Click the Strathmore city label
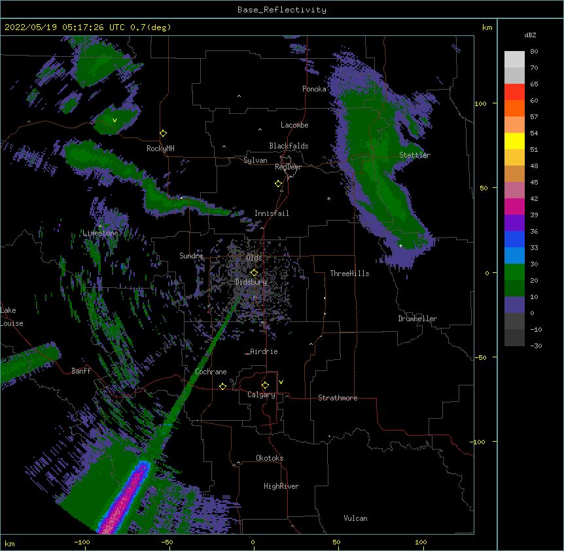Viewport: 564px width, 551px height. (338, 398)
